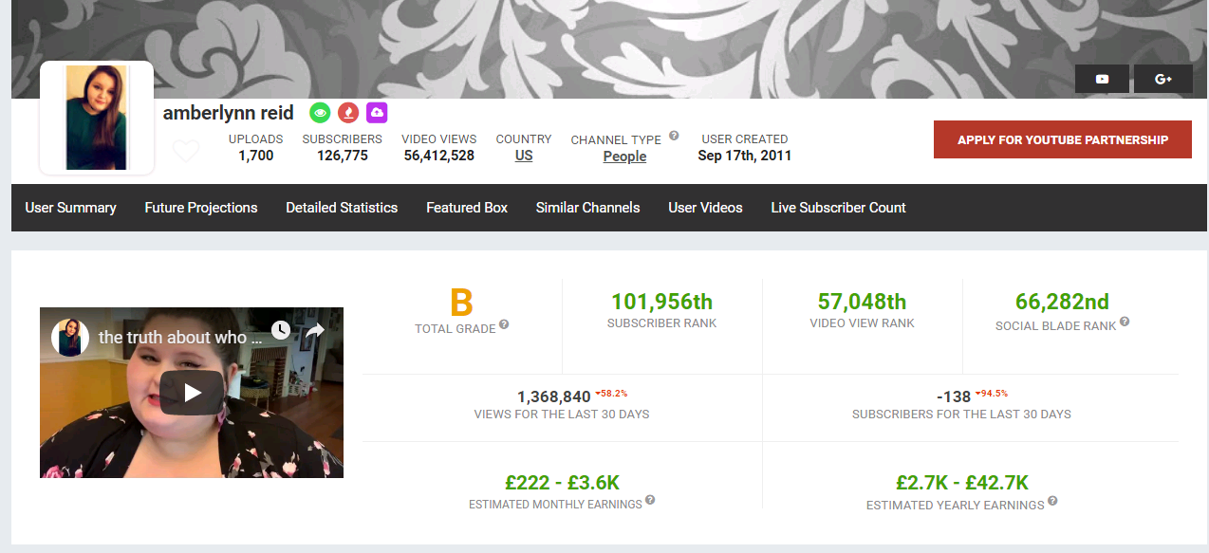Viewport: 1209px width, 553px height.
Task: Click the purple cloud upload badge icon
Action: point(377,113)
